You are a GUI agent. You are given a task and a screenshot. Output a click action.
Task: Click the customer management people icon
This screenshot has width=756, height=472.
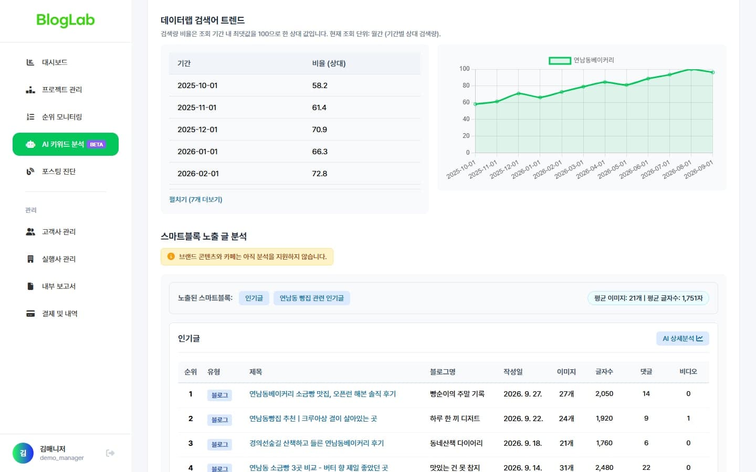click(x=30, y=232)
